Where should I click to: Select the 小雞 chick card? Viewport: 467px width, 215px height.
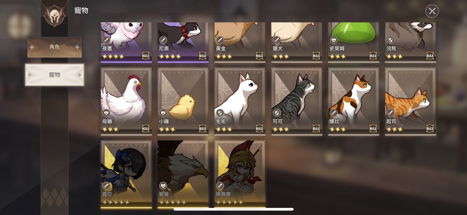(x=183, y=101)
